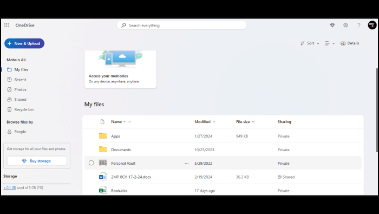
Task: Open the Details pane
Action: coord(350,43)
